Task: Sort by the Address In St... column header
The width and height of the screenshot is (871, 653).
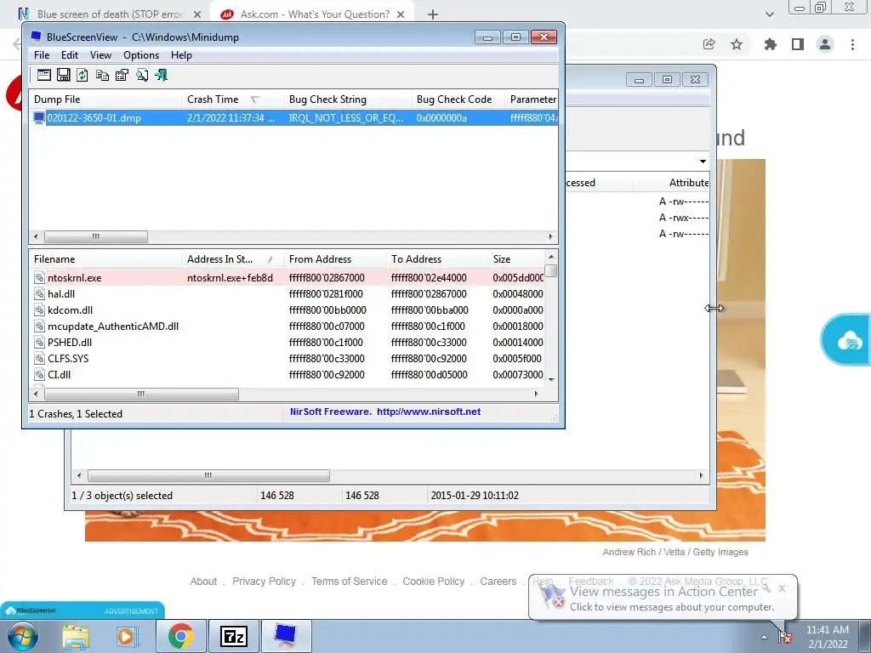Action: (232, 259)
